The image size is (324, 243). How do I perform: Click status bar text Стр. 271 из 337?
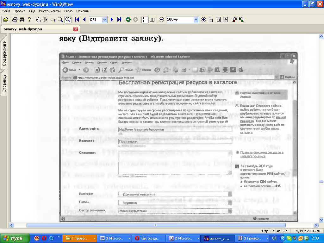pyautogui.click(x=274, y=231)
